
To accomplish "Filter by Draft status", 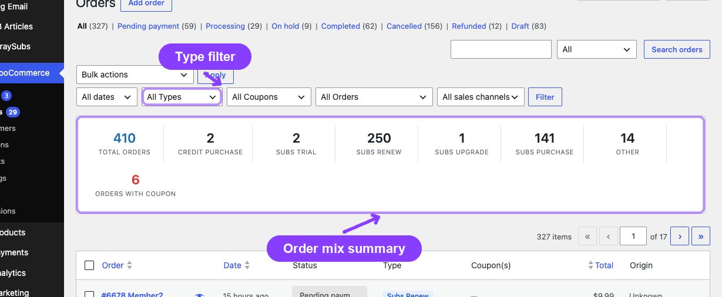I will pyautogui.click(x=520, y=26).
